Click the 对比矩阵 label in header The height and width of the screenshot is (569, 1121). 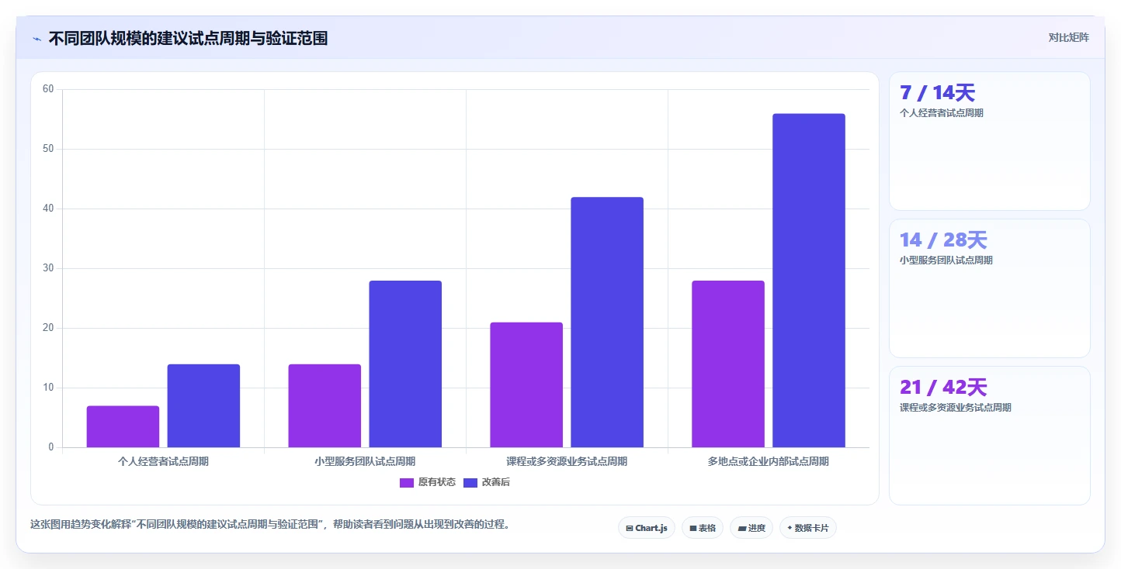(x=1068, y=37)
